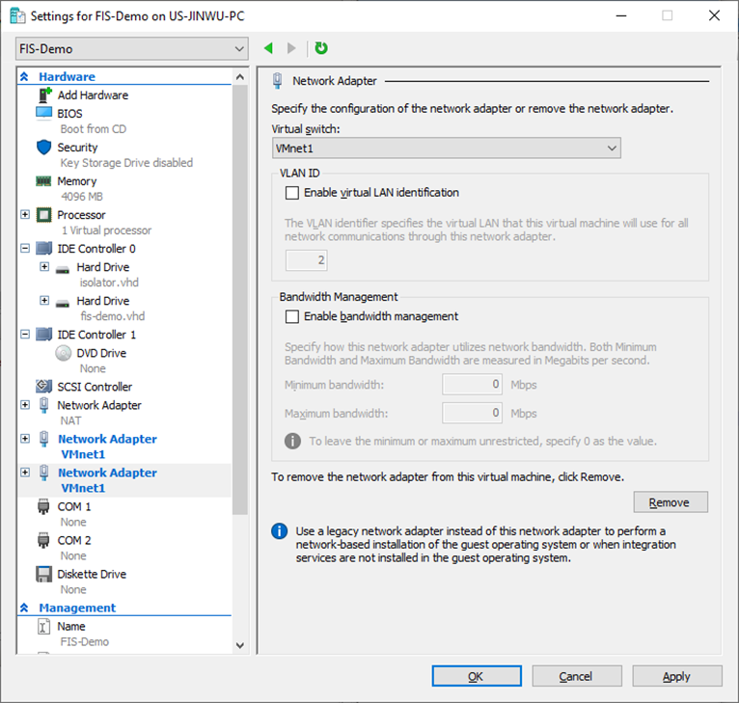Click the Add Hardware icon
This screenshot has width=739, height=703.
pyautogui.click(x=44, y=95)
